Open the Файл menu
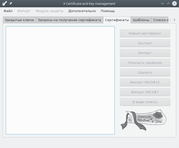Image resolution: width=179 pixels, height=148 pixels. pos(8,11)
